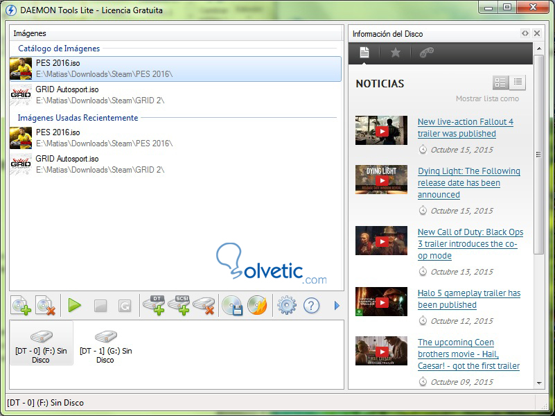Maximize the DAEMON Tools Lite window

coord(507,8)
